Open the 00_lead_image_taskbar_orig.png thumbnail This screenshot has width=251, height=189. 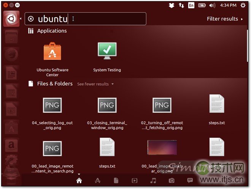(162, 148)
